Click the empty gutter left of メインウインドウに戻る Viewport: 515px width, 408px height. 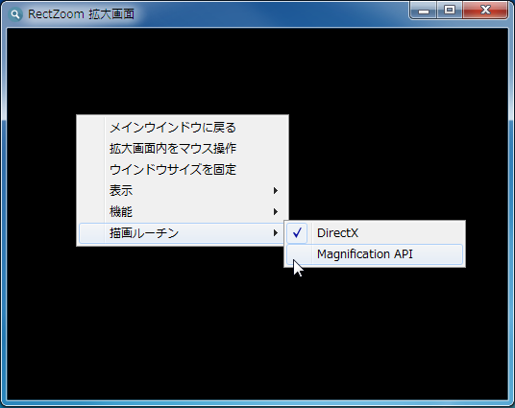(x=91, y=128)
